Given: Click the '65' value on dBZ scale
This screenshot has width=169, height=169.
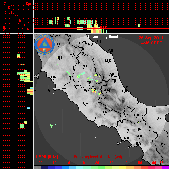Looking at the screenshot, I should coord(161,163).
